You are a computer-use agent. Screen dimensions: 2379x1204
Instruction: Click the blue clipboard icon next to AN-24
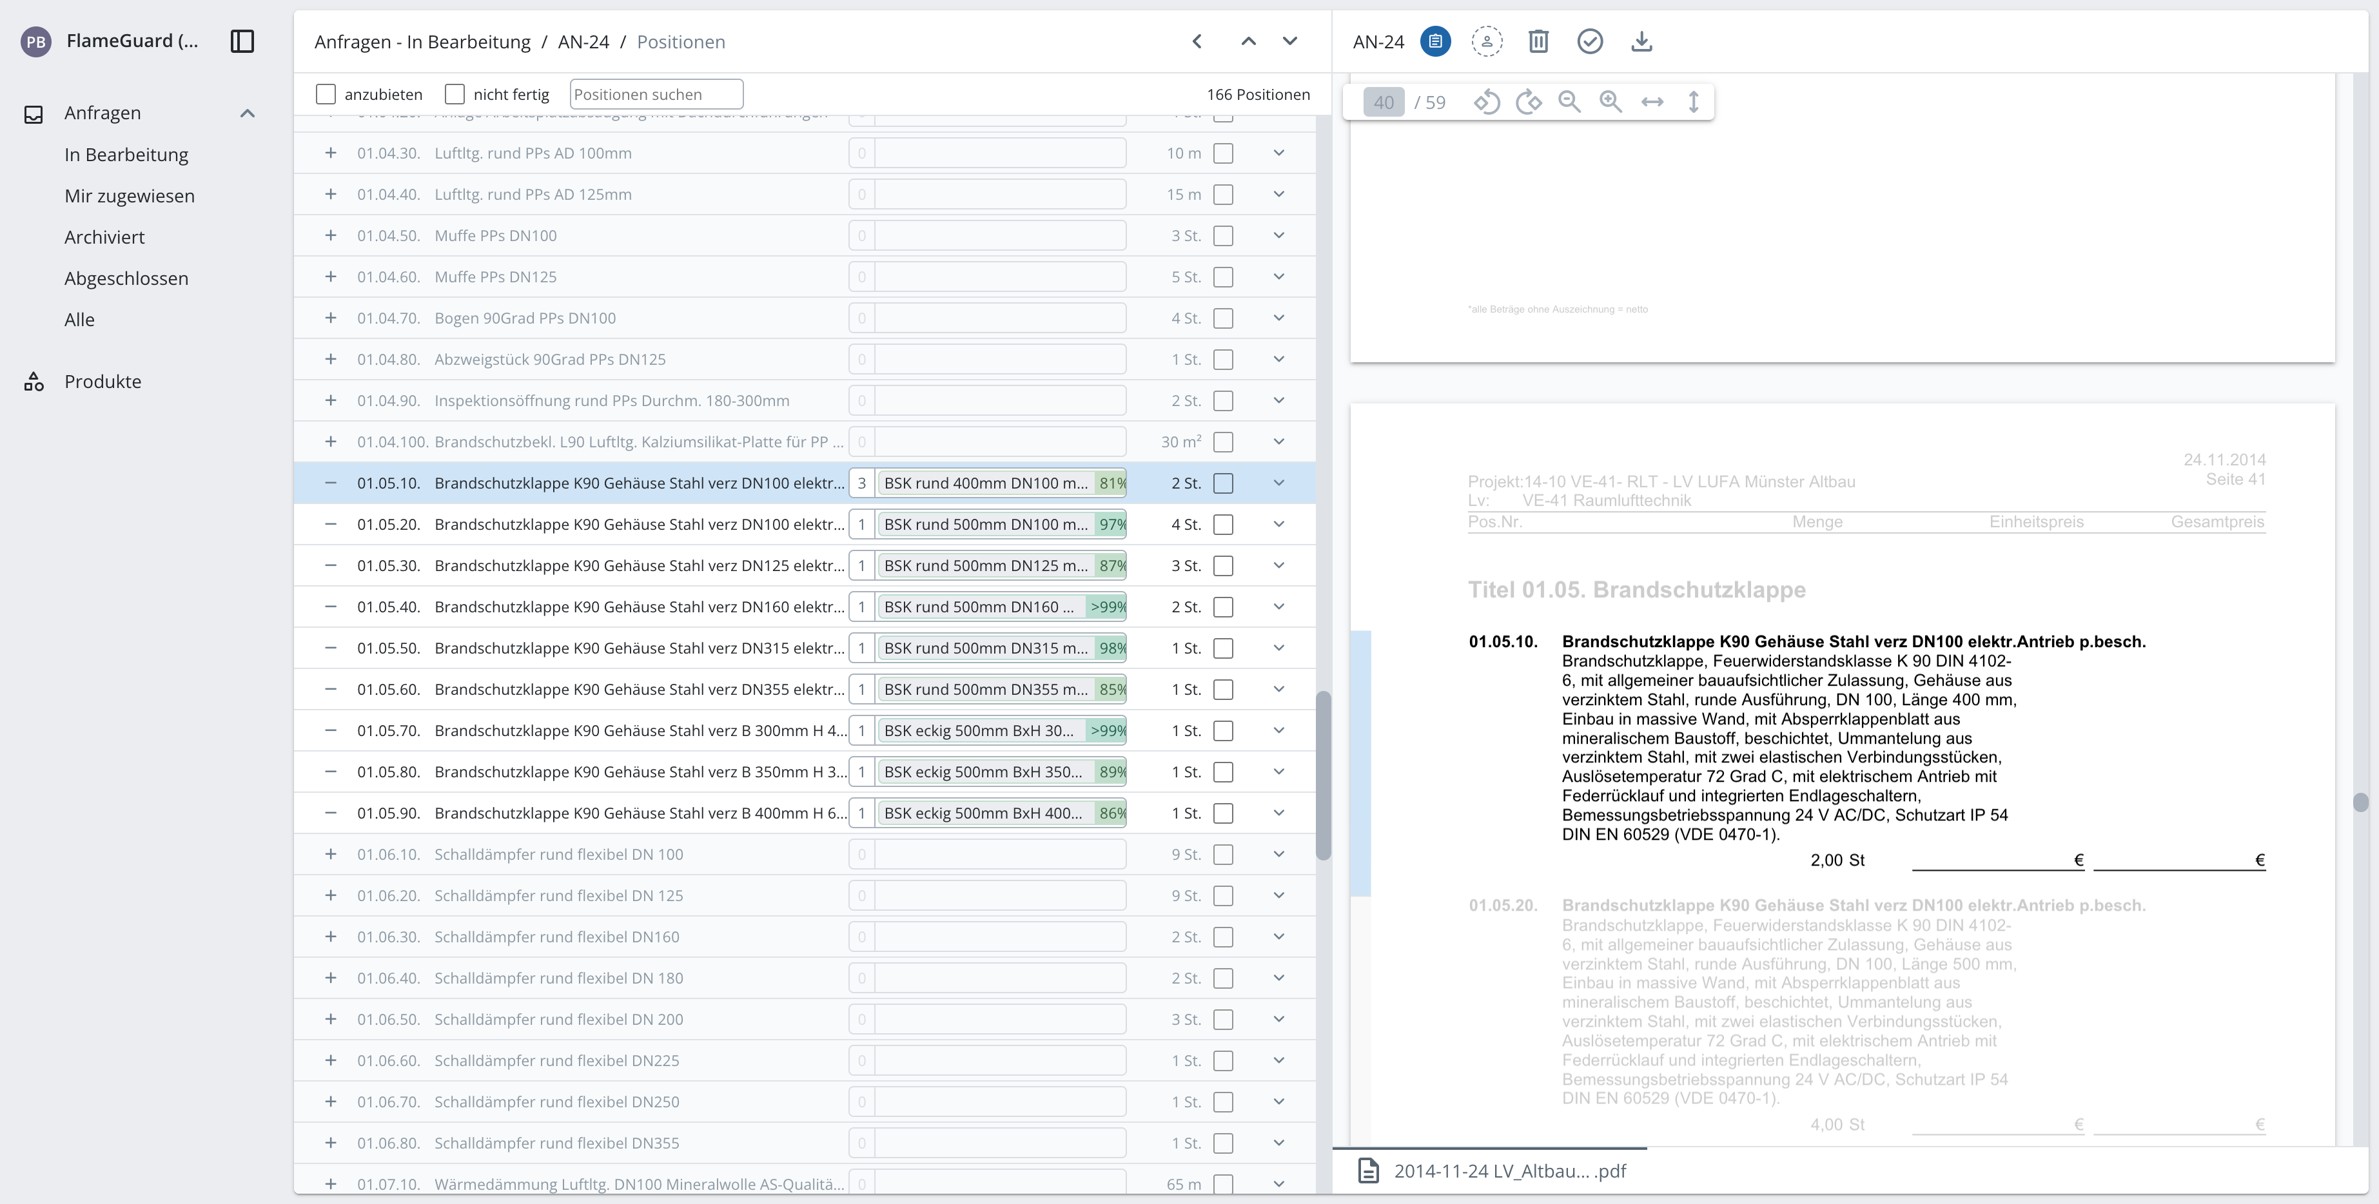coord(1435,41)
